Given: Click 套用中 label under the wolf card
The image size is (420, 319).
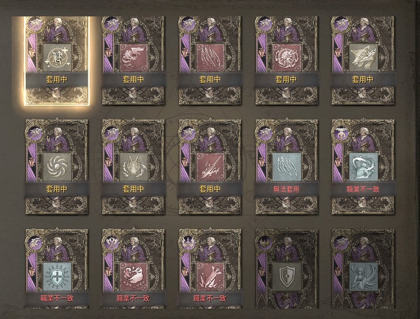Looking at the screenshot, I should tap(363, 80).
